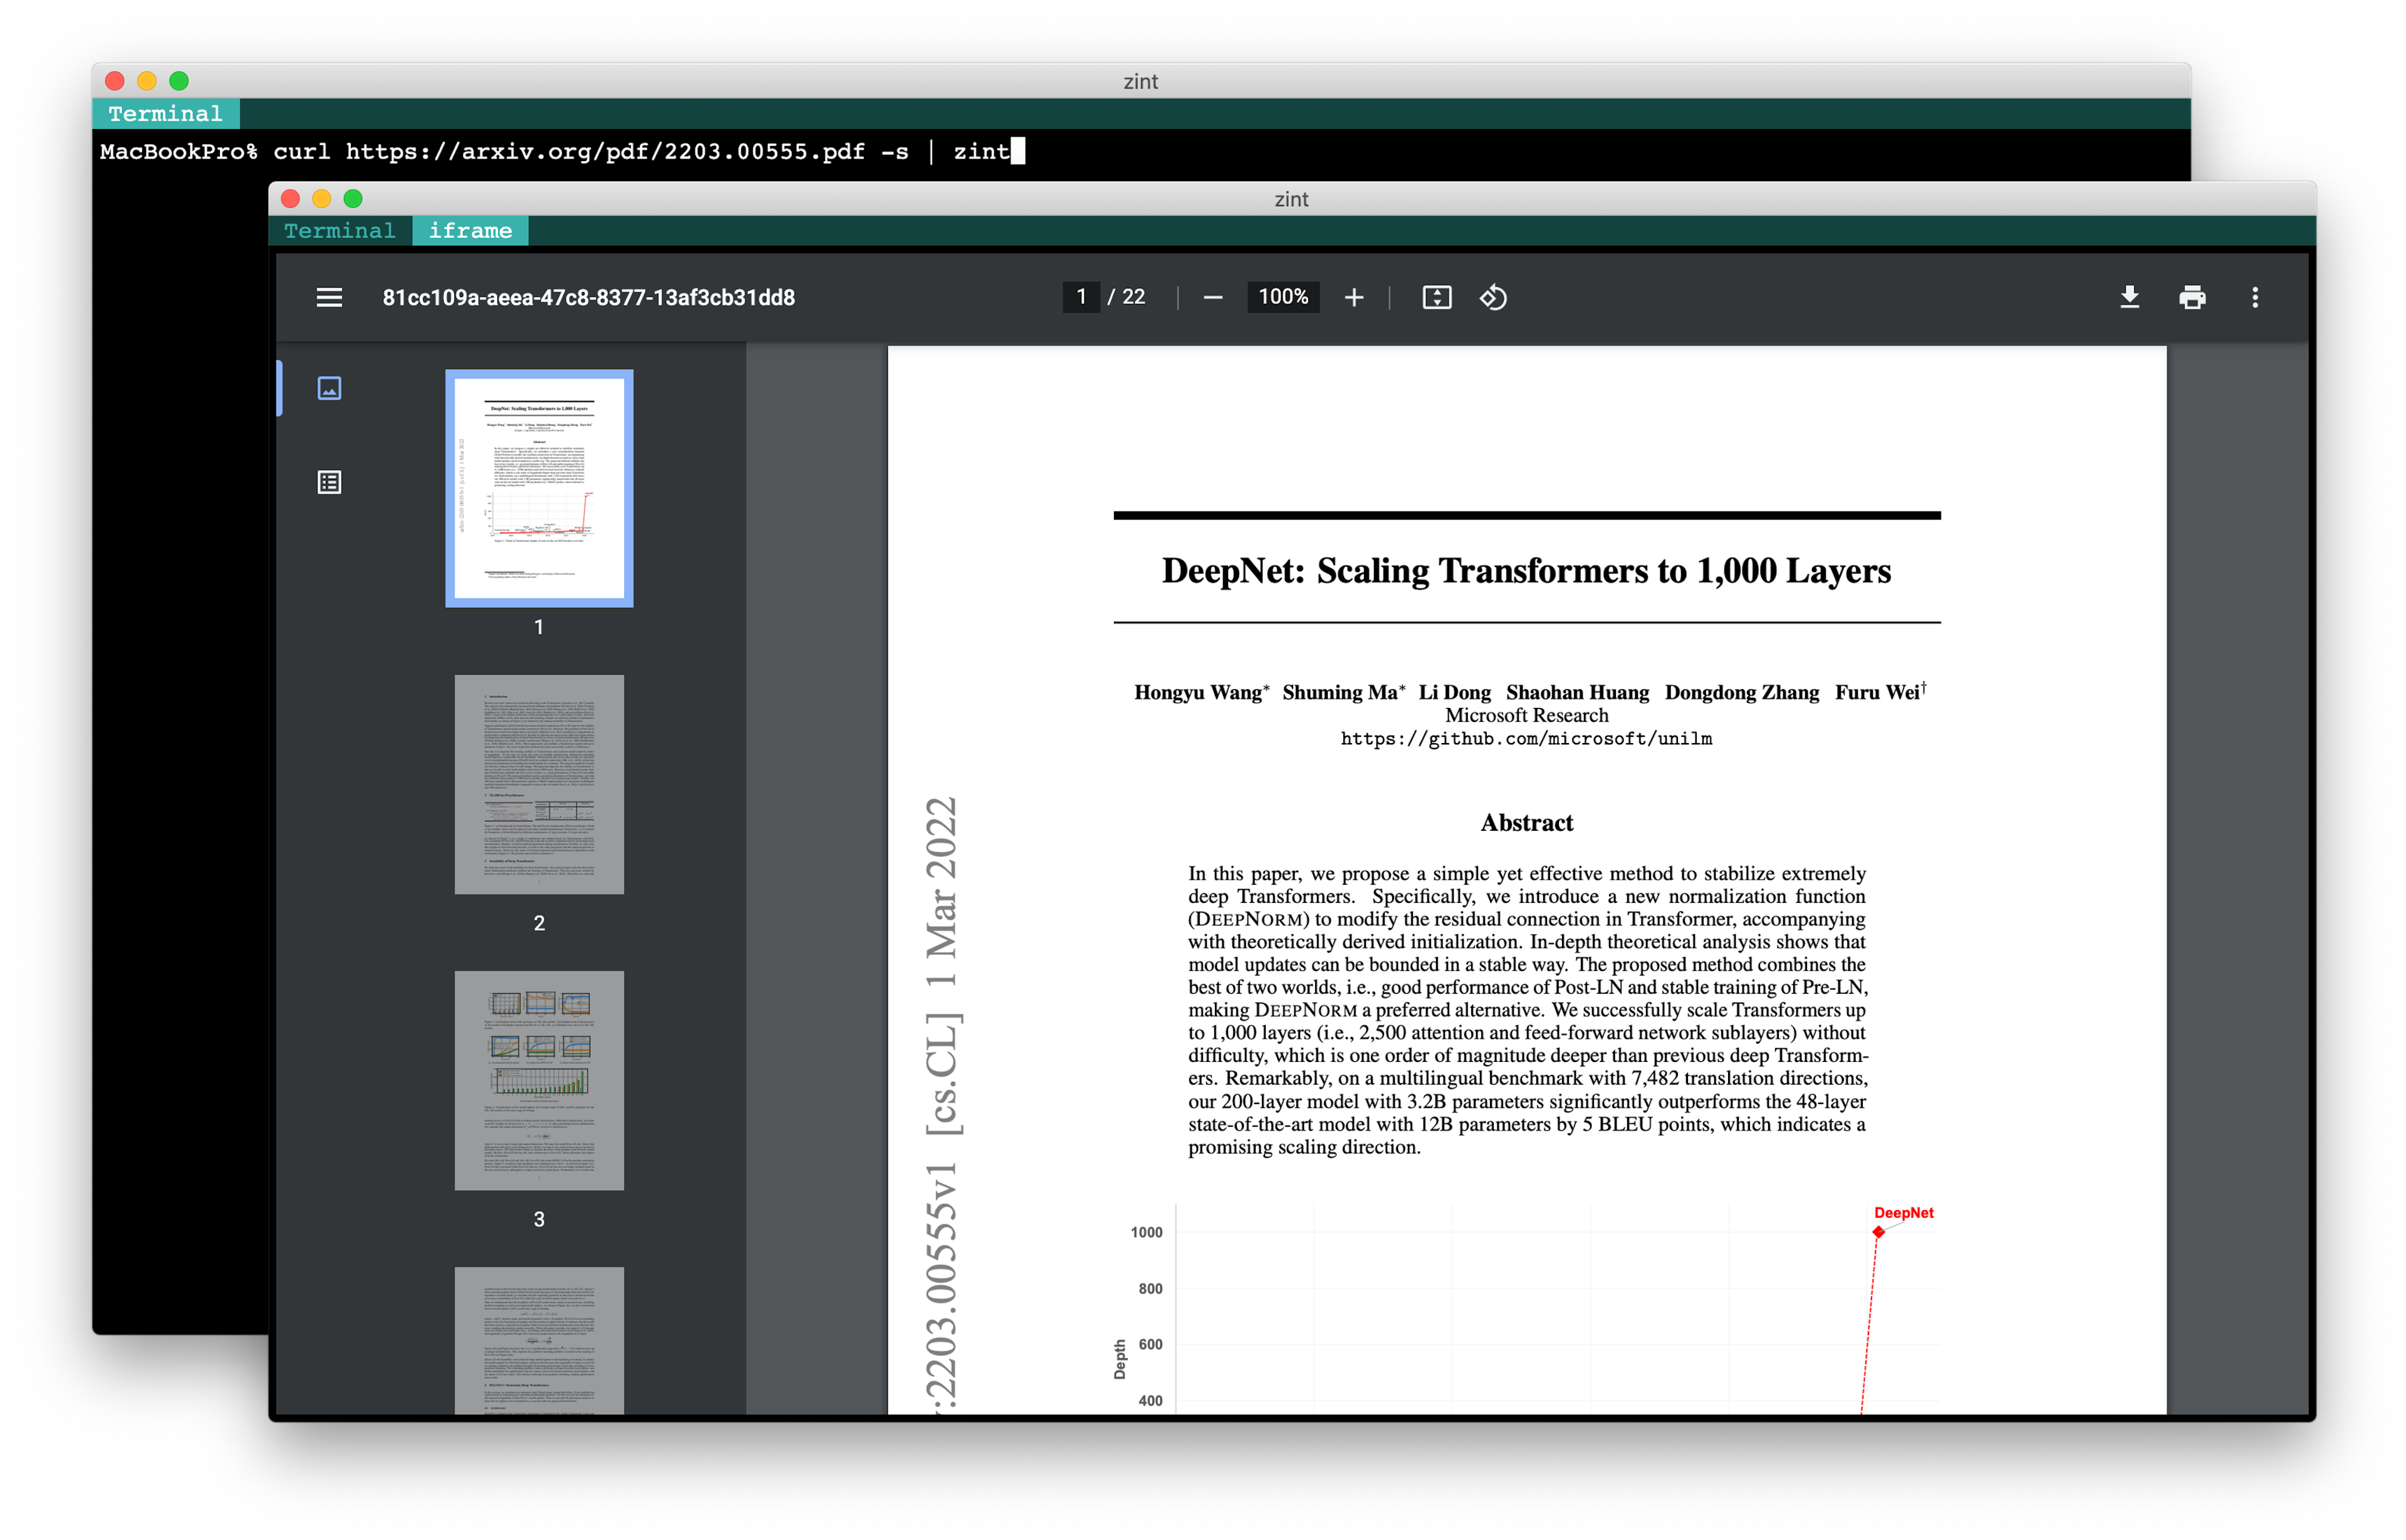Click author name Dongdong Zhang

(1741, 692)
